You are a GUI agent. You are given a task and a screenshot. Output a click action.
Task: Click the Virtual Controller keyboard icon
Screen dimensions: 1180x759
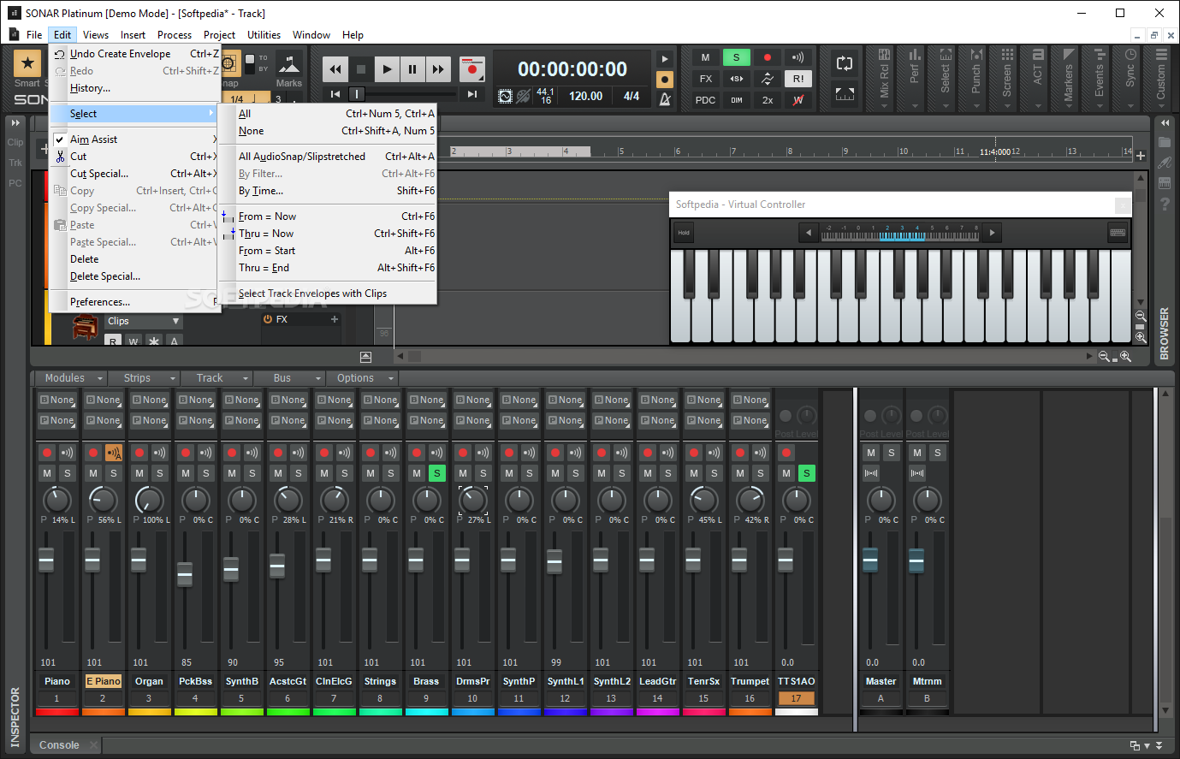click(x=1118, y=233)
